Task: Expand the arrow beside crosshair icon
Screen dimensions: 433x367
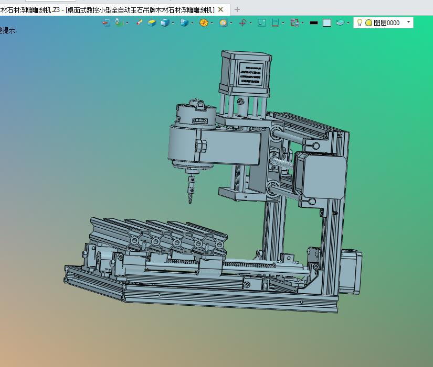Action: click(x=250, y=23)
